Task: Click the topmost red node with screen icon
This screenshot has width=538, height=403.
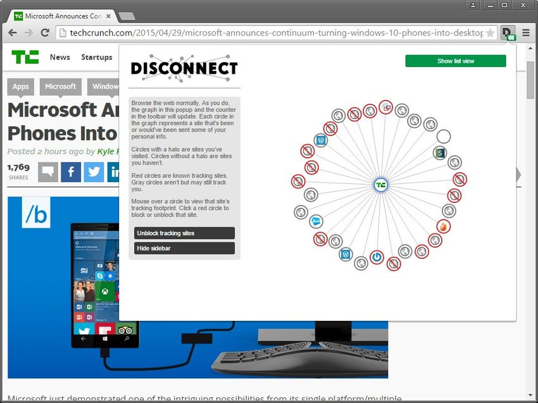Action: click(385, 107)
